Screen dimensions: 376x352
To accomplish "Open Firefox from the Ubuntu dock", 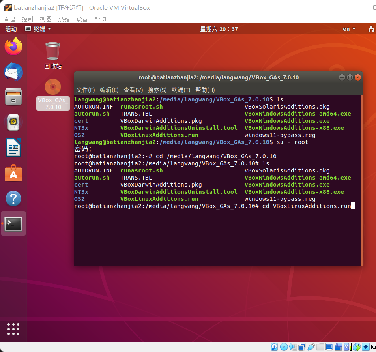I will [13, 46].
